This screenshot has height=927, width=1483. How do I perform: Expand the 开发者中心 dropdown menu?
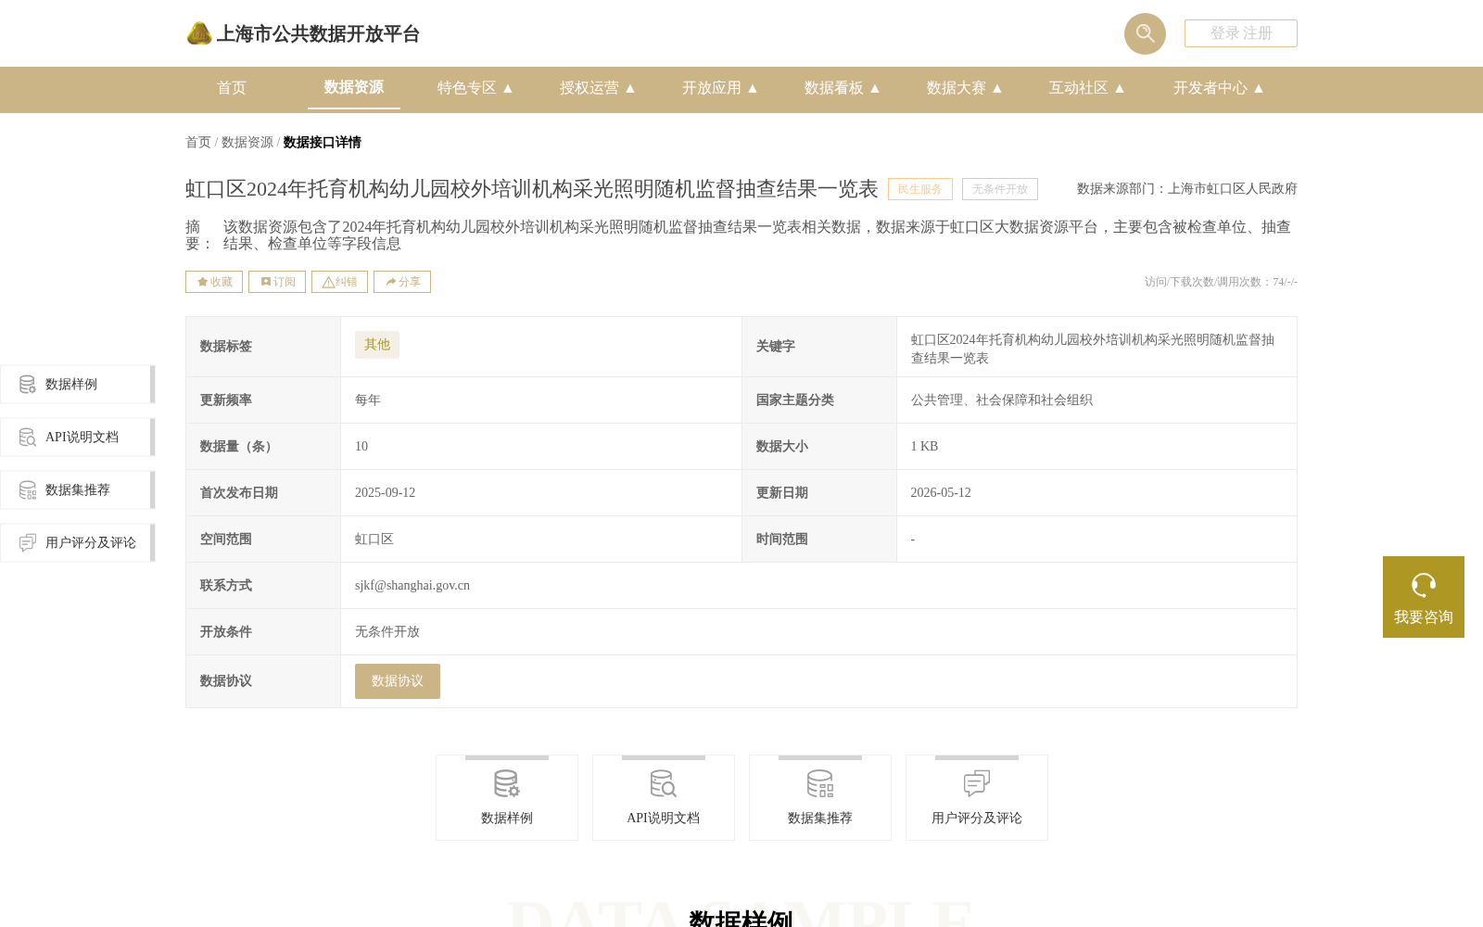click(x=1219, y=88)
